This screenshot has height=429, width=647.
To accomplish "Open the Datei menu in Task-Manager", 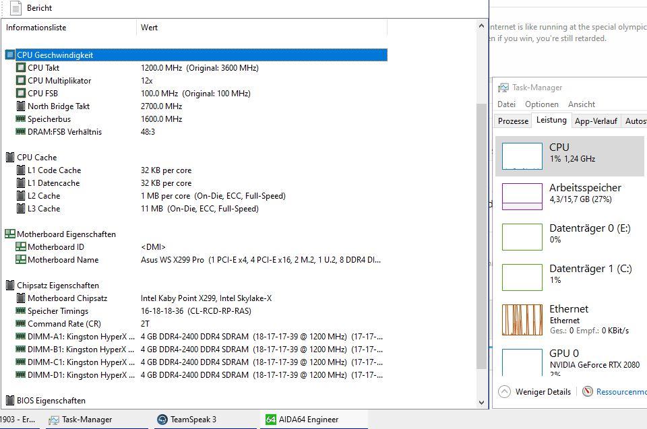I will point(506,104).
